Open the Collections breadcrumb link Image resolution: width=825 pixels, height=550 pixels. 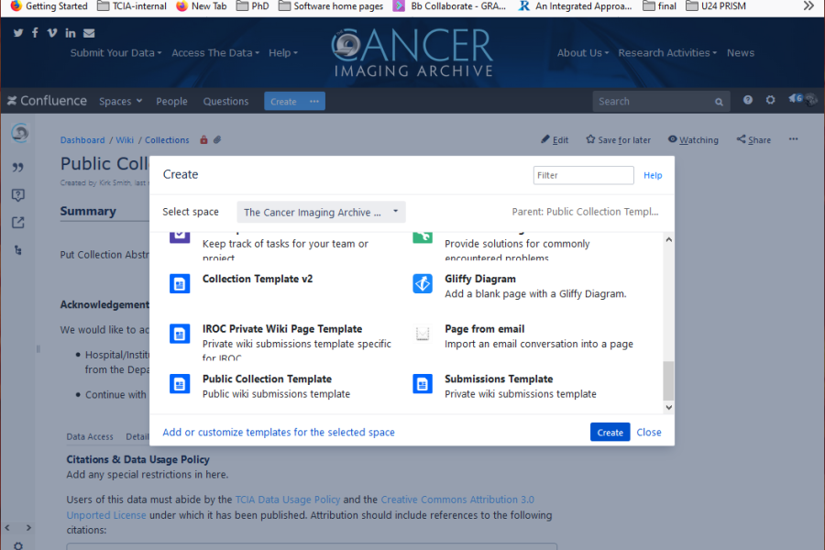tap(167, 140)
